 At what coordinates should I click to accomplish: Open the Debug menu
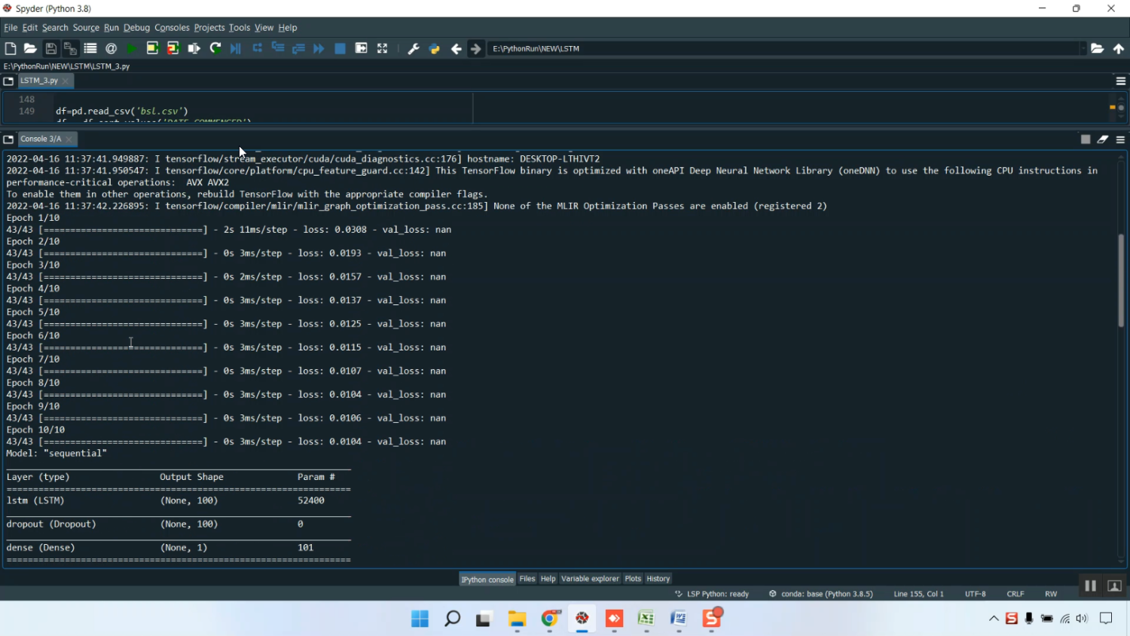click(x=136, y=27)
